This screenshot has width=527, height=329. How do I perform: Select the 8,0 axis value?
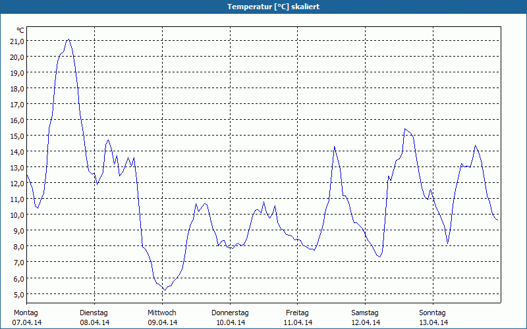tap(18, 247)
